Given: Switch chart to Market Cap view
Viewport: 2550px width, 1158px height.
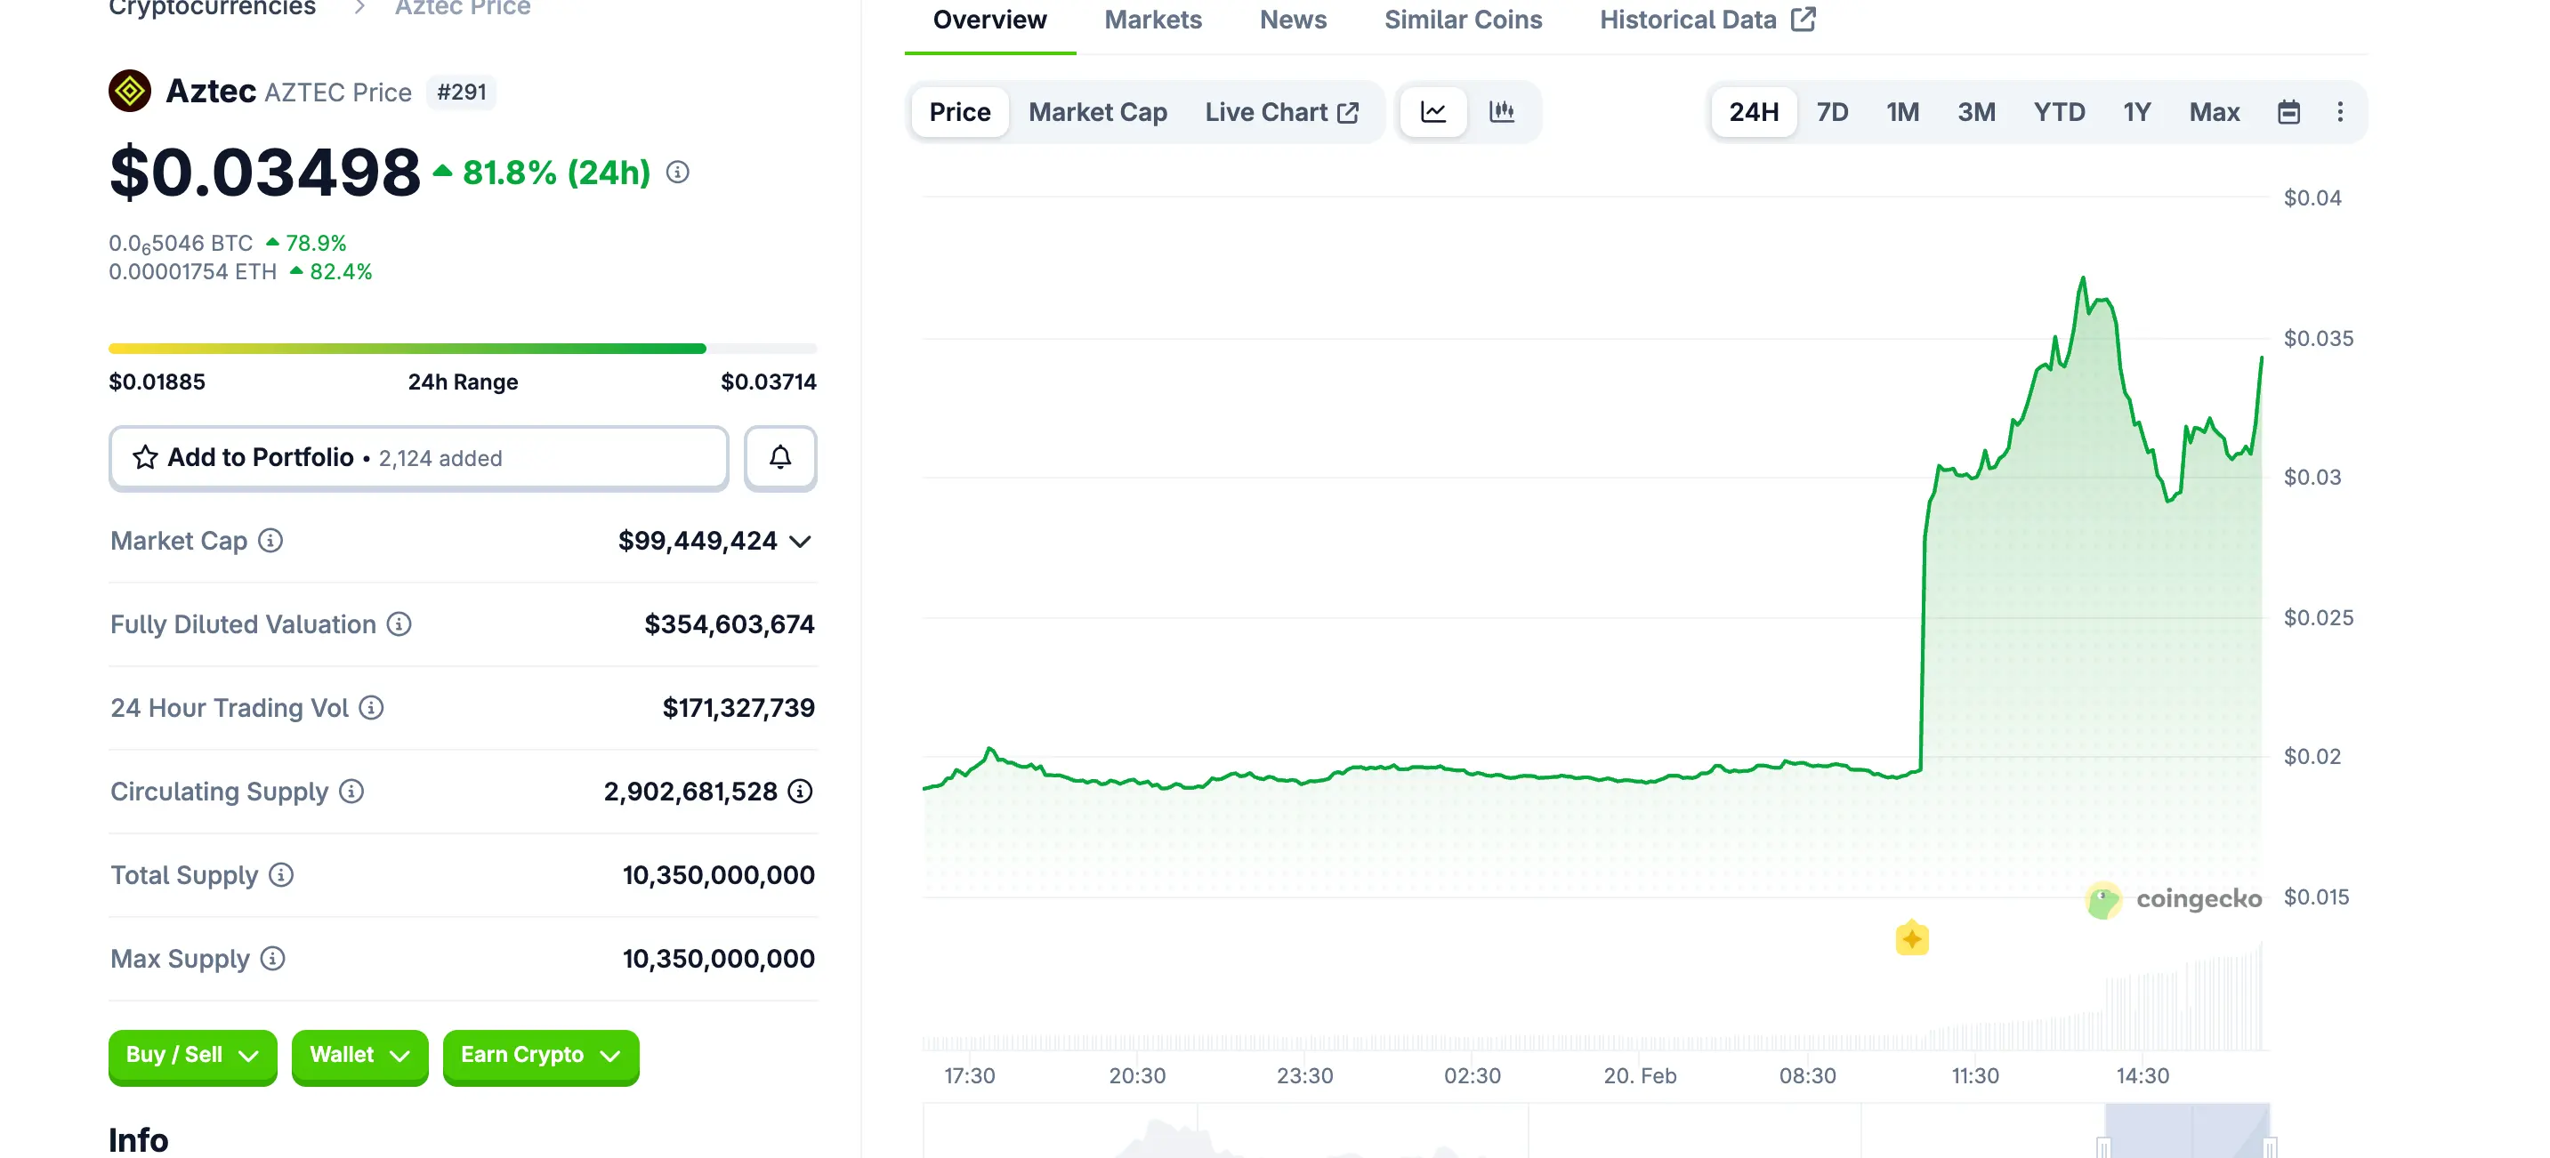Looking at the screenshot, I should tap(1097, 112).
